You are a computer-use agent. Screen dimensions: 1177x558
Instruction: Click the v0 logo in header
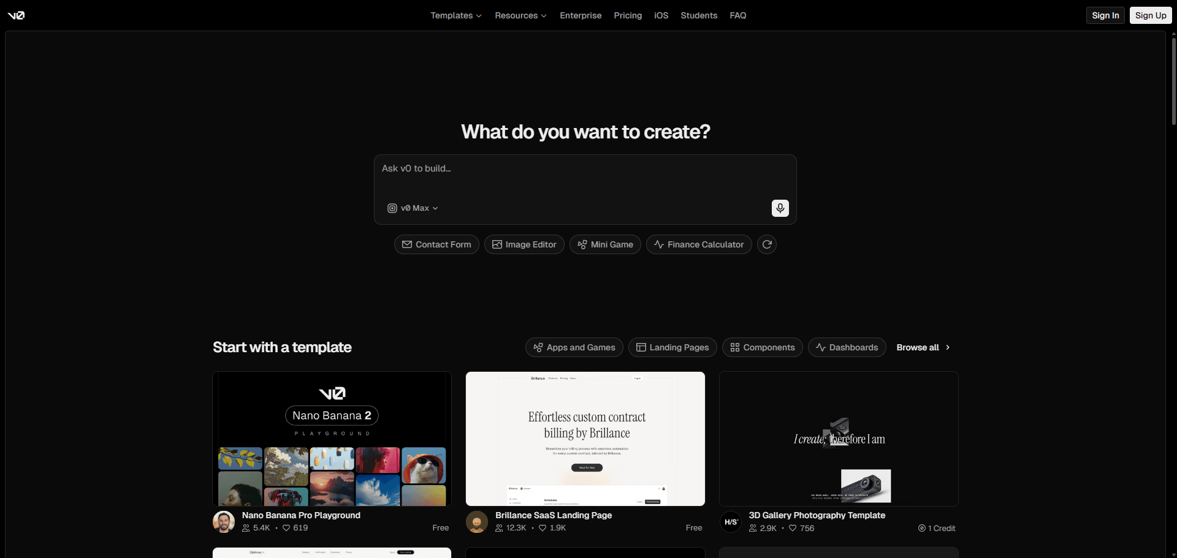16,15
